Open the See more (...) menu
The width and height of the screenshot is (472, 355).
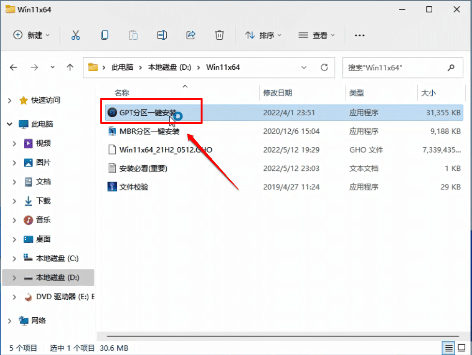(359, 35)
